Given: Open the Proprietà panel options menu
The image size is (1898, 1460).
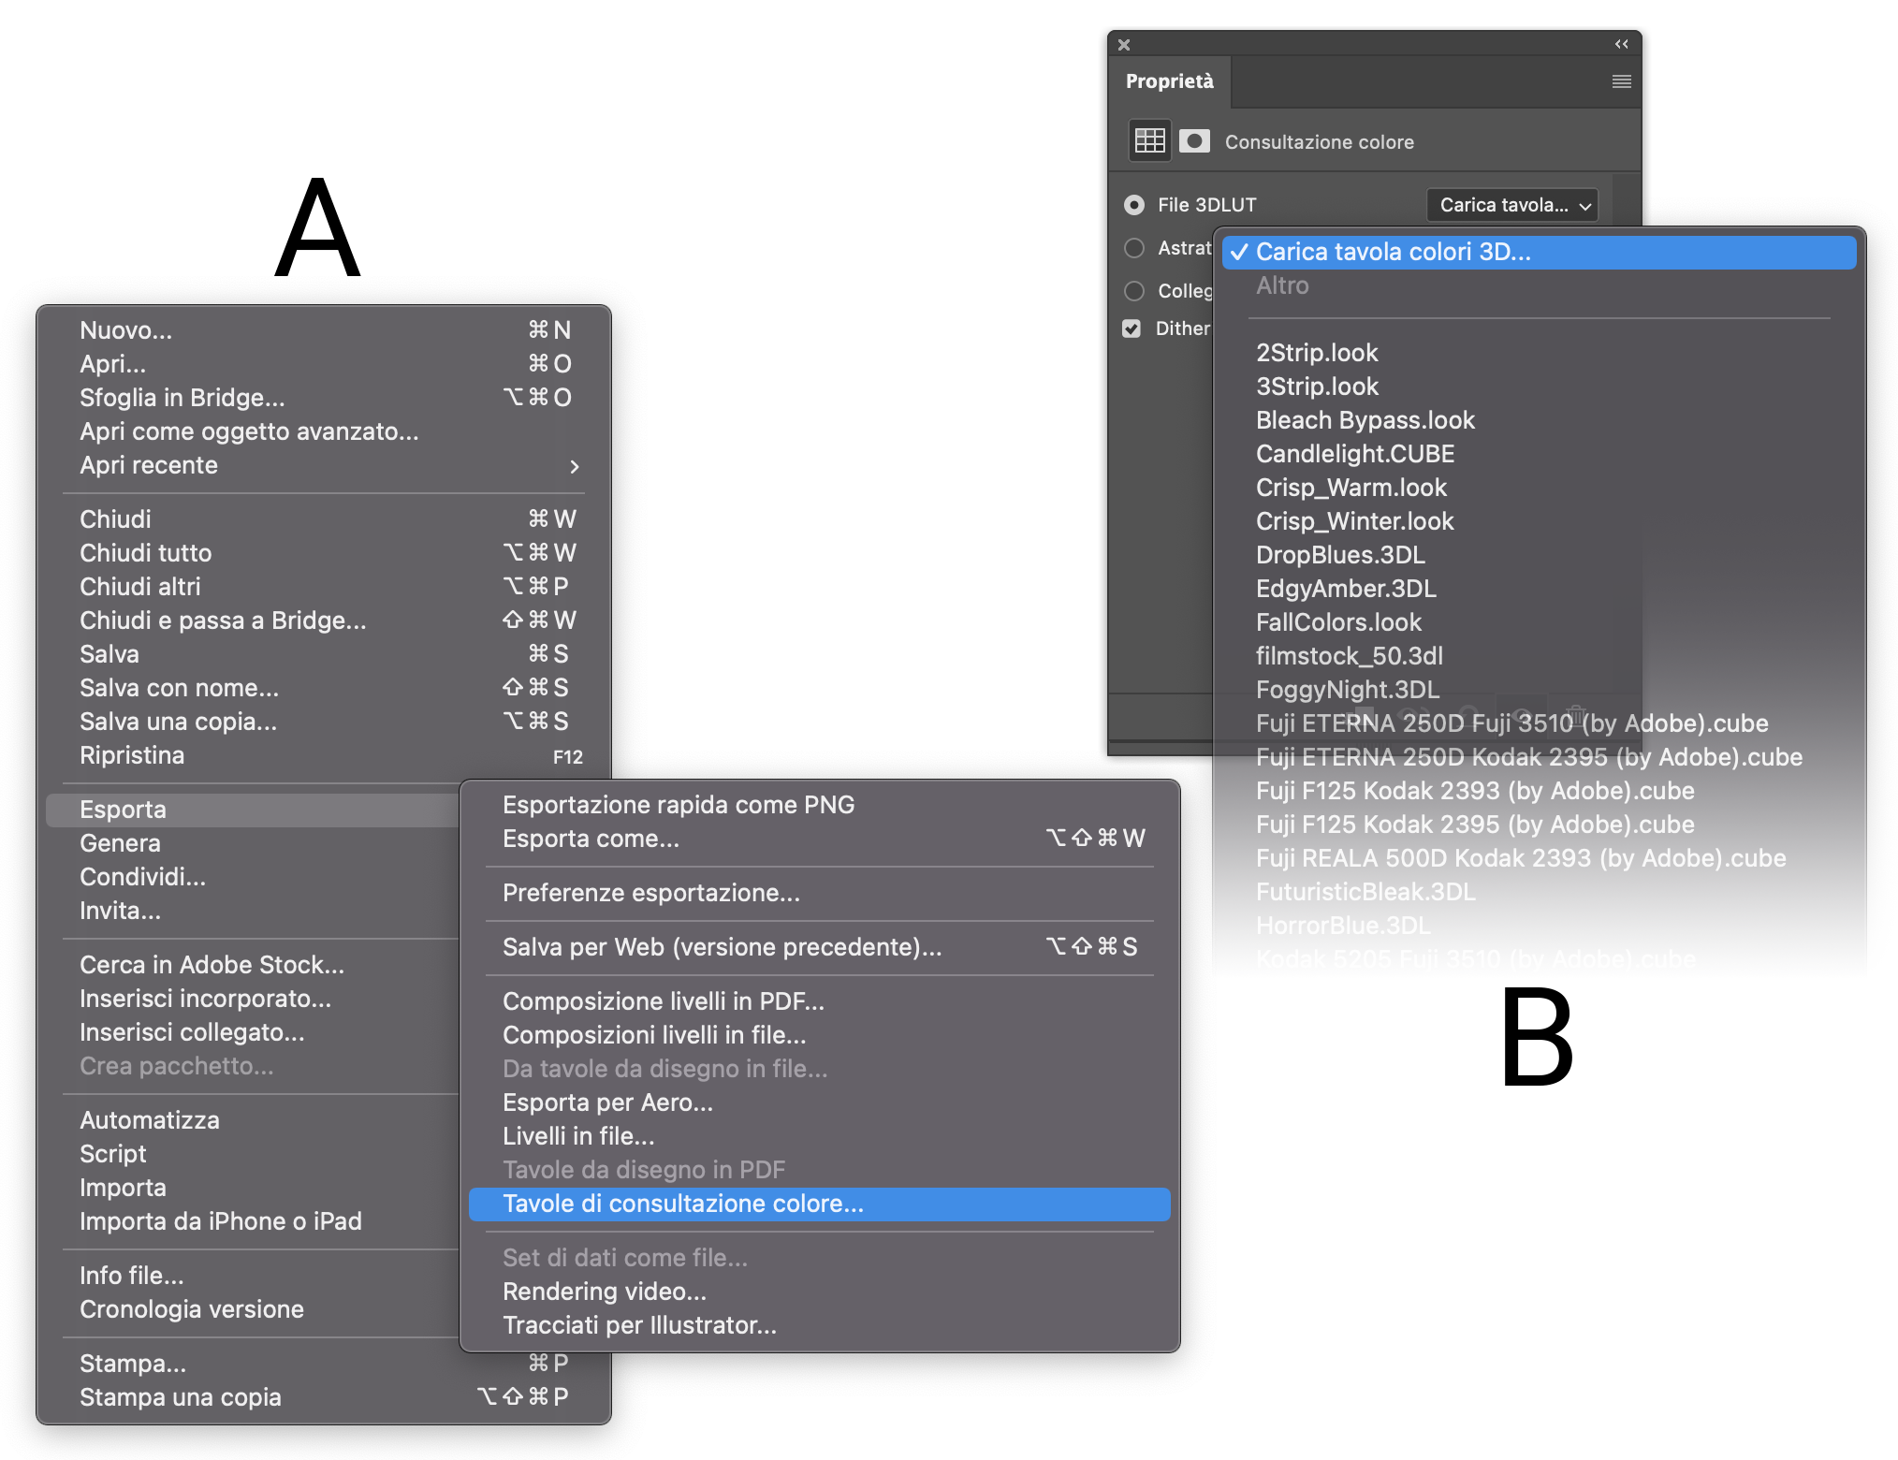Looking at the screenshot, I should [x=1622, y=81].
